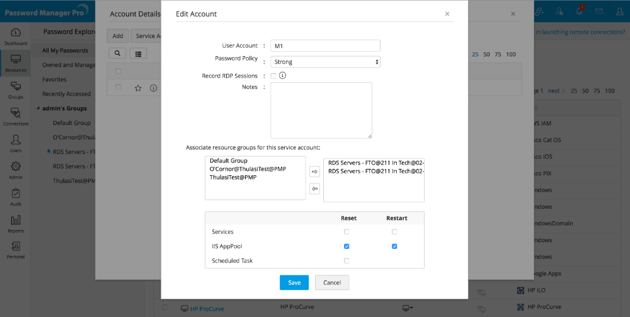This screenshot has height=317, width=630.
Task: Select Default Group in the available groups list
Action: (x=229, y=161)
